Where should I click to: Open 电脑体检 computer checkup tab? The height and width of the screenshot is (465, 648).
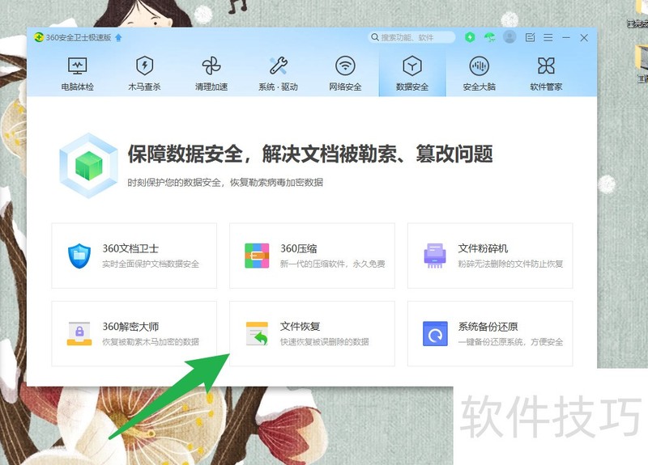(77, 74)
